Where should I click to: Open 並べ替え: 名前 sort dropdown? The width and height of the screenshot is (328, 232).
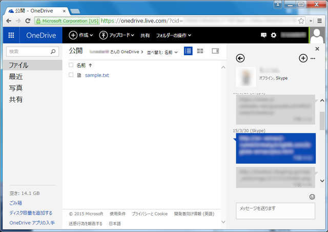pyautogui.click(x=162, y=52)
